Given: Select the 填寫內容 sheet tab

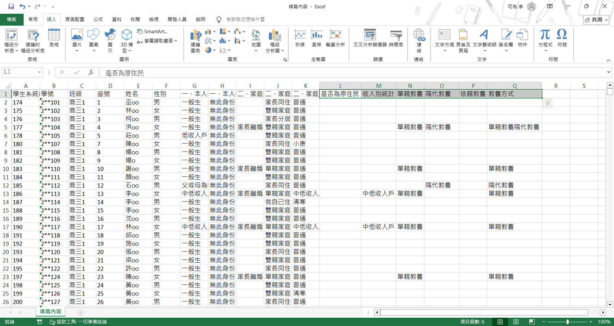Looking at the screenshot, I should tap(50, 312).
